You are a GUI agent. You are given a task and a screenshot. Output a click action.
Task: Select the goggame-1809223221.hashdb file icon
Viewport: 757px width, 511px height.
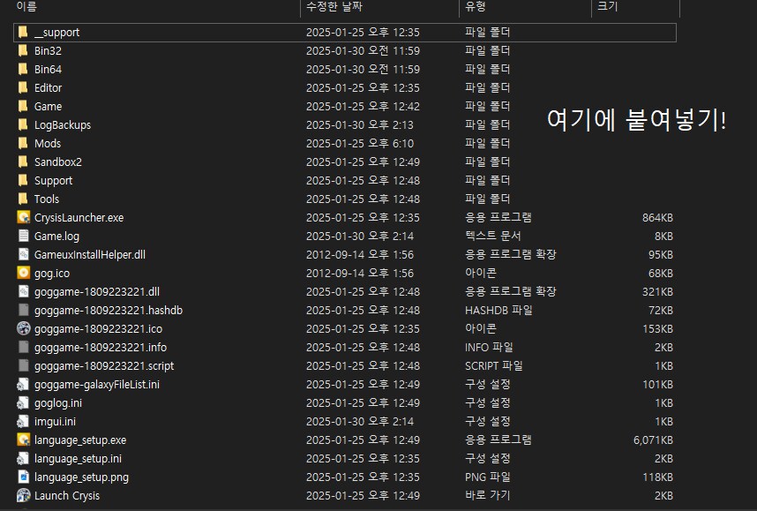(x=23, y=310)
